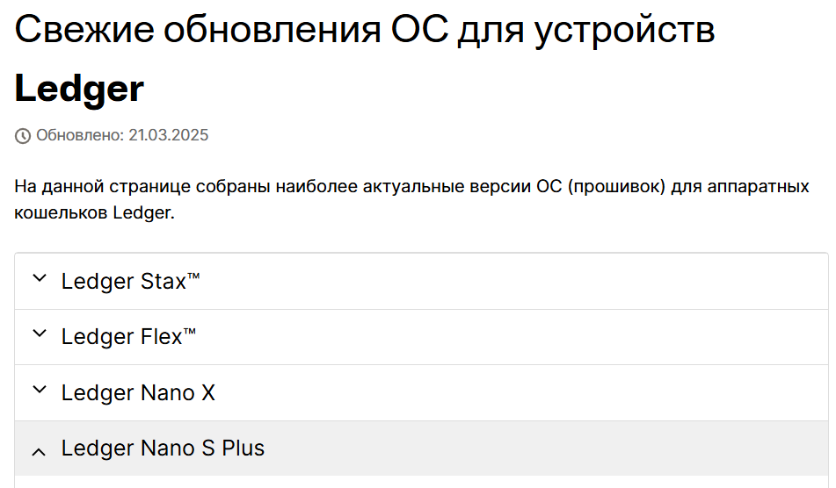Click the trademark symbol after Ledger Flex
This screenshot has width=836, height=488.
click(x=190, y=332)
